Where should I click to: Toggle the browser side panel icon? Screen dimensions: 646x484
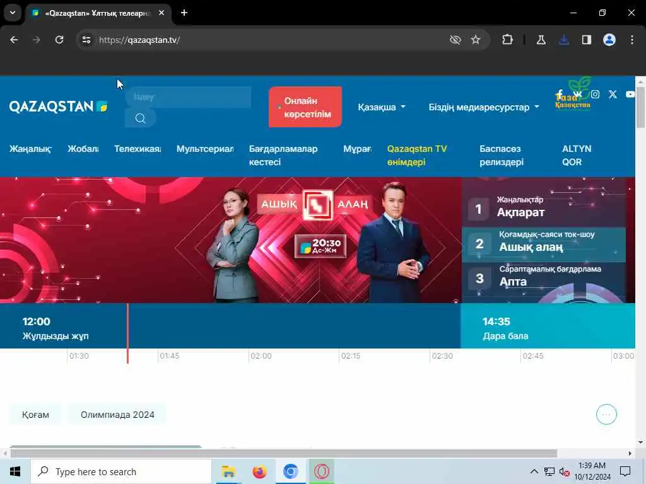[x=587, y=40]
